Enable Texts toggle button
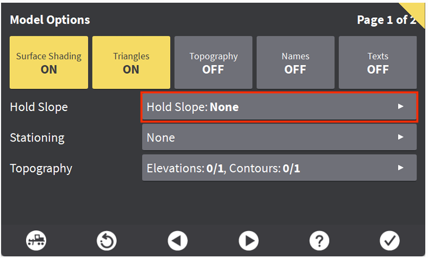Viewport: 428px width, 258px height. (377, 62)
